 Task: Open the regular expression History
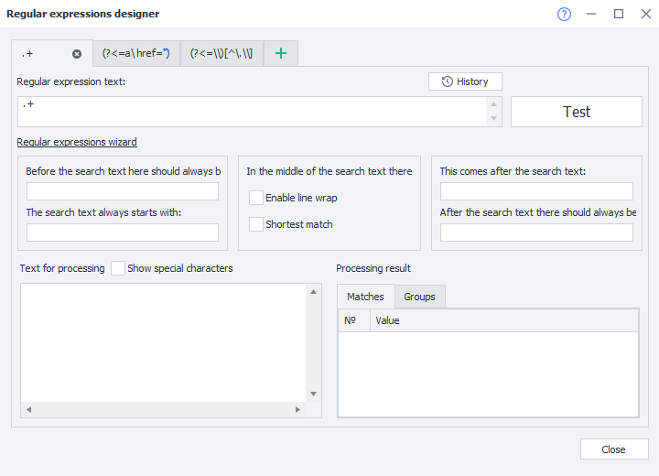click(465, 81)
